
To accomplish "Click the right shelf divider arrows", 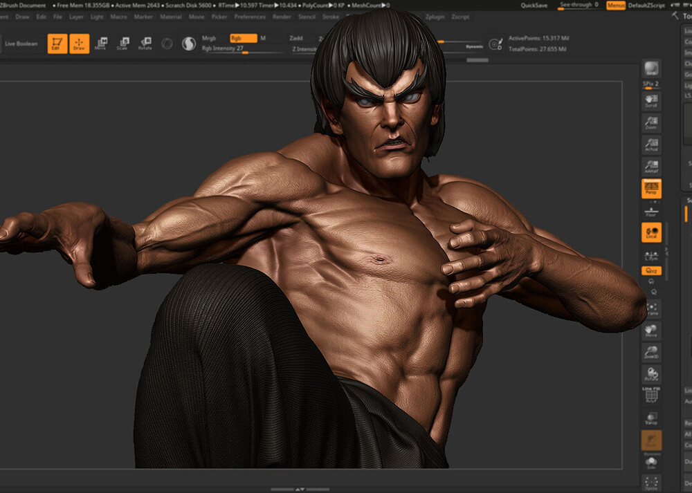I will click(x=666, y=251).
